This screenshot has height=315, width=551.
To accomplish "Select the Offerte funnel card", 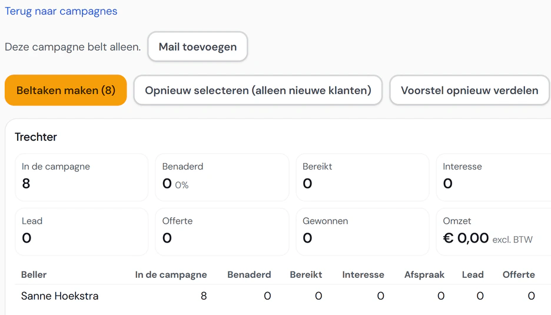I will point(222,231).
